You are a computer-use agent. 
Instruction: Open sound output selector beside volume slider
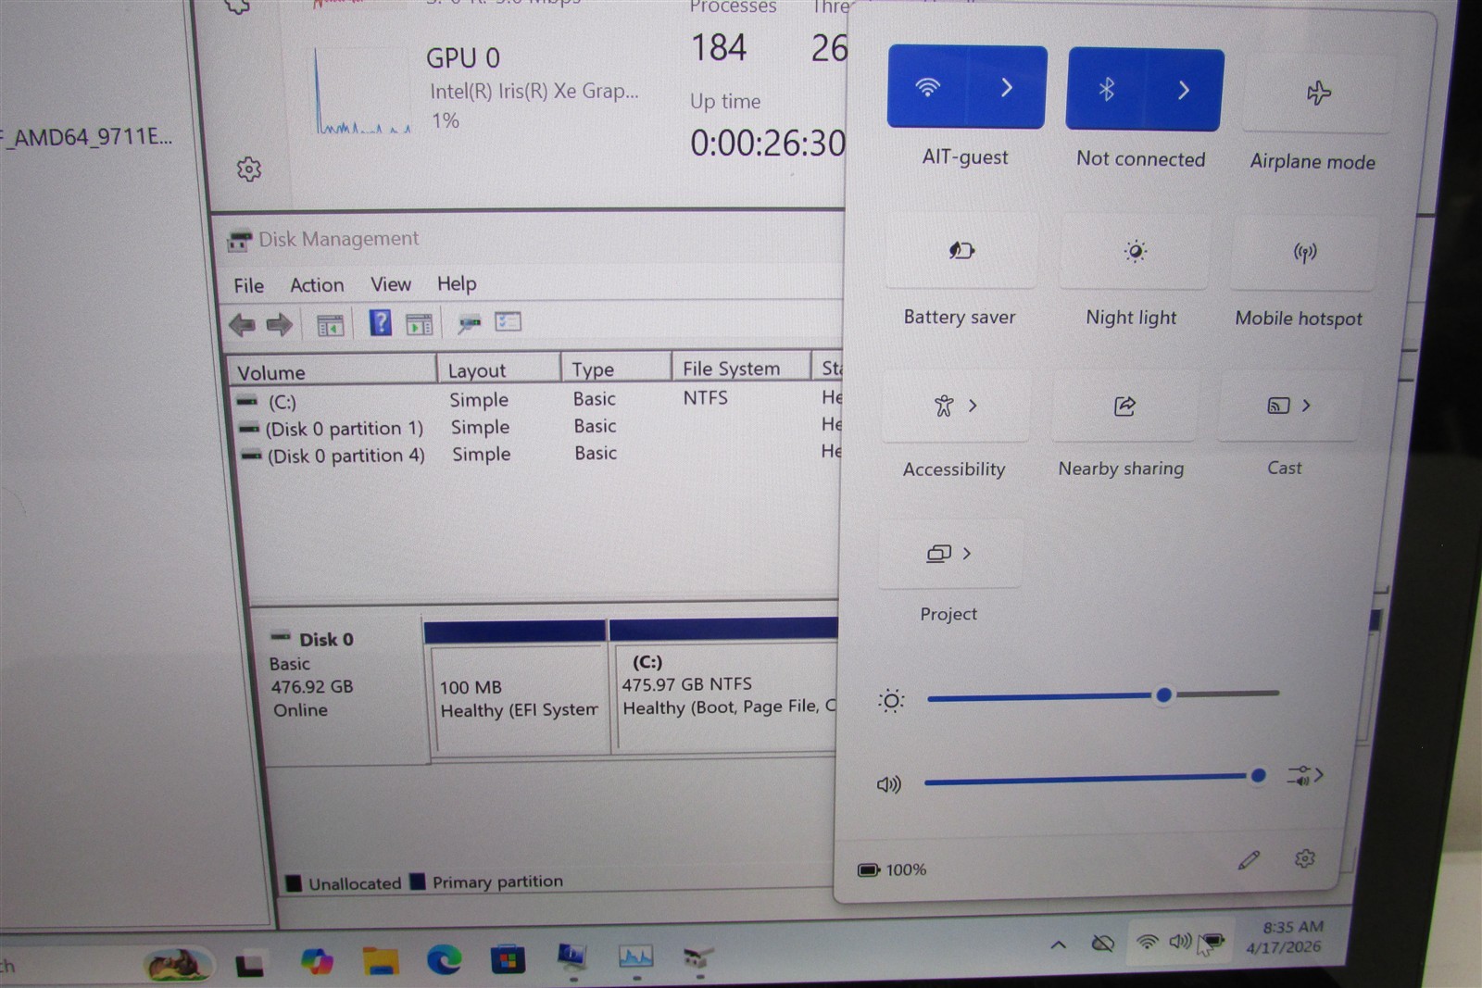click(x=1304, y=775)
